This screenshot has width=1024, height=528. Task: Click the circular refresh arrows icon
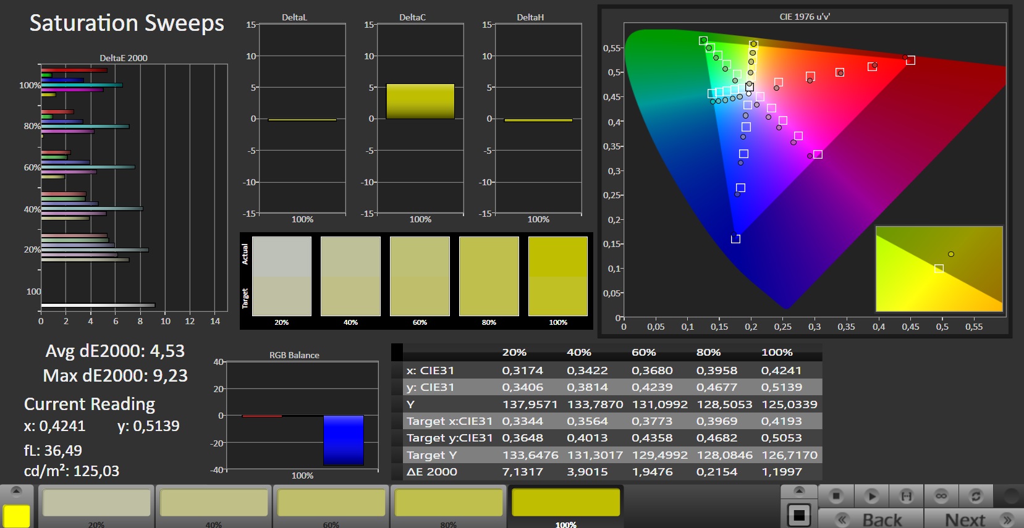976,496
